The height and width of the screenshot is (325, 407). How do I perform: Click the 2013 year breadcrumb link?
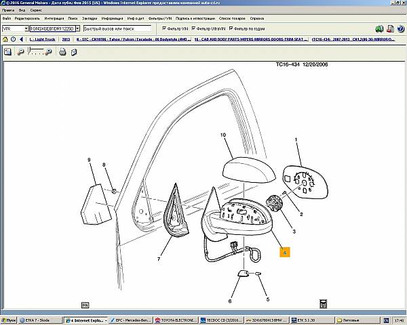(x=66, y=40)
